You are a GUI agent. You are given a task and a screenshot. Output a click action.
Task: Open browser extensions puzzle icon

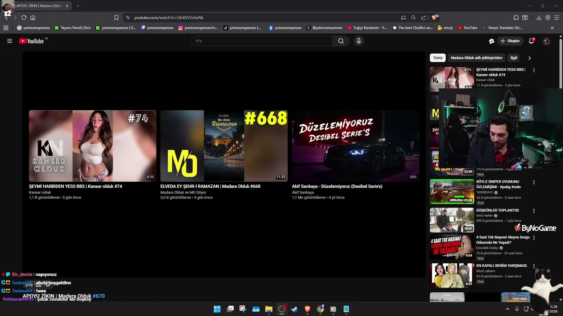(x=516, y=18)
